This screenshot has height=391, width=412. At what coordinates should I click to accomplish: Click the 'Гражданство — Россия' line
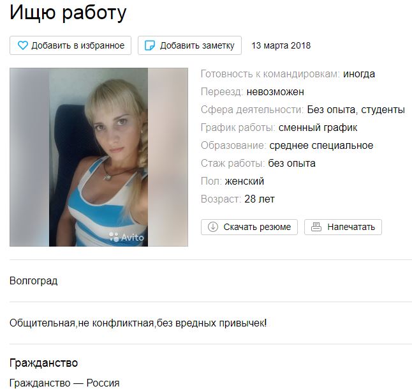click(64, 383)
